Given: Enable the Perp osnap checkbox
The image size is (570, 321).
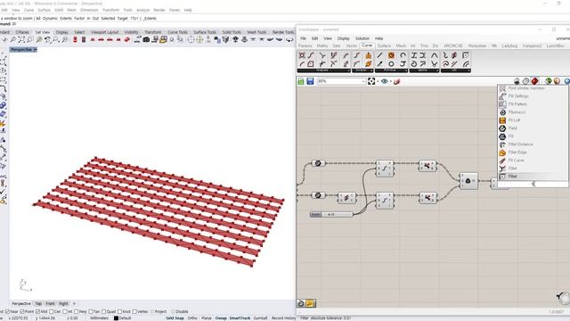Looking at the screenshot, I should [x=77, y=311].
